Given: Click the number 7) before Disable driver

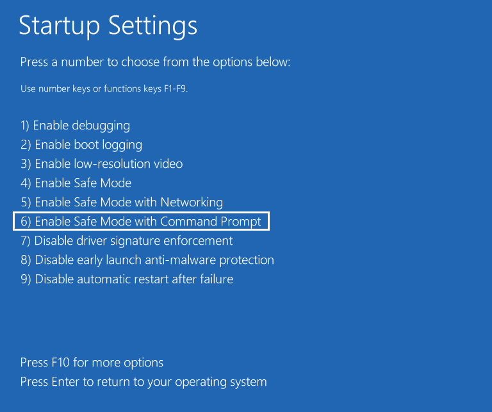Looking at the screenshot, I should tap(26, 241).
